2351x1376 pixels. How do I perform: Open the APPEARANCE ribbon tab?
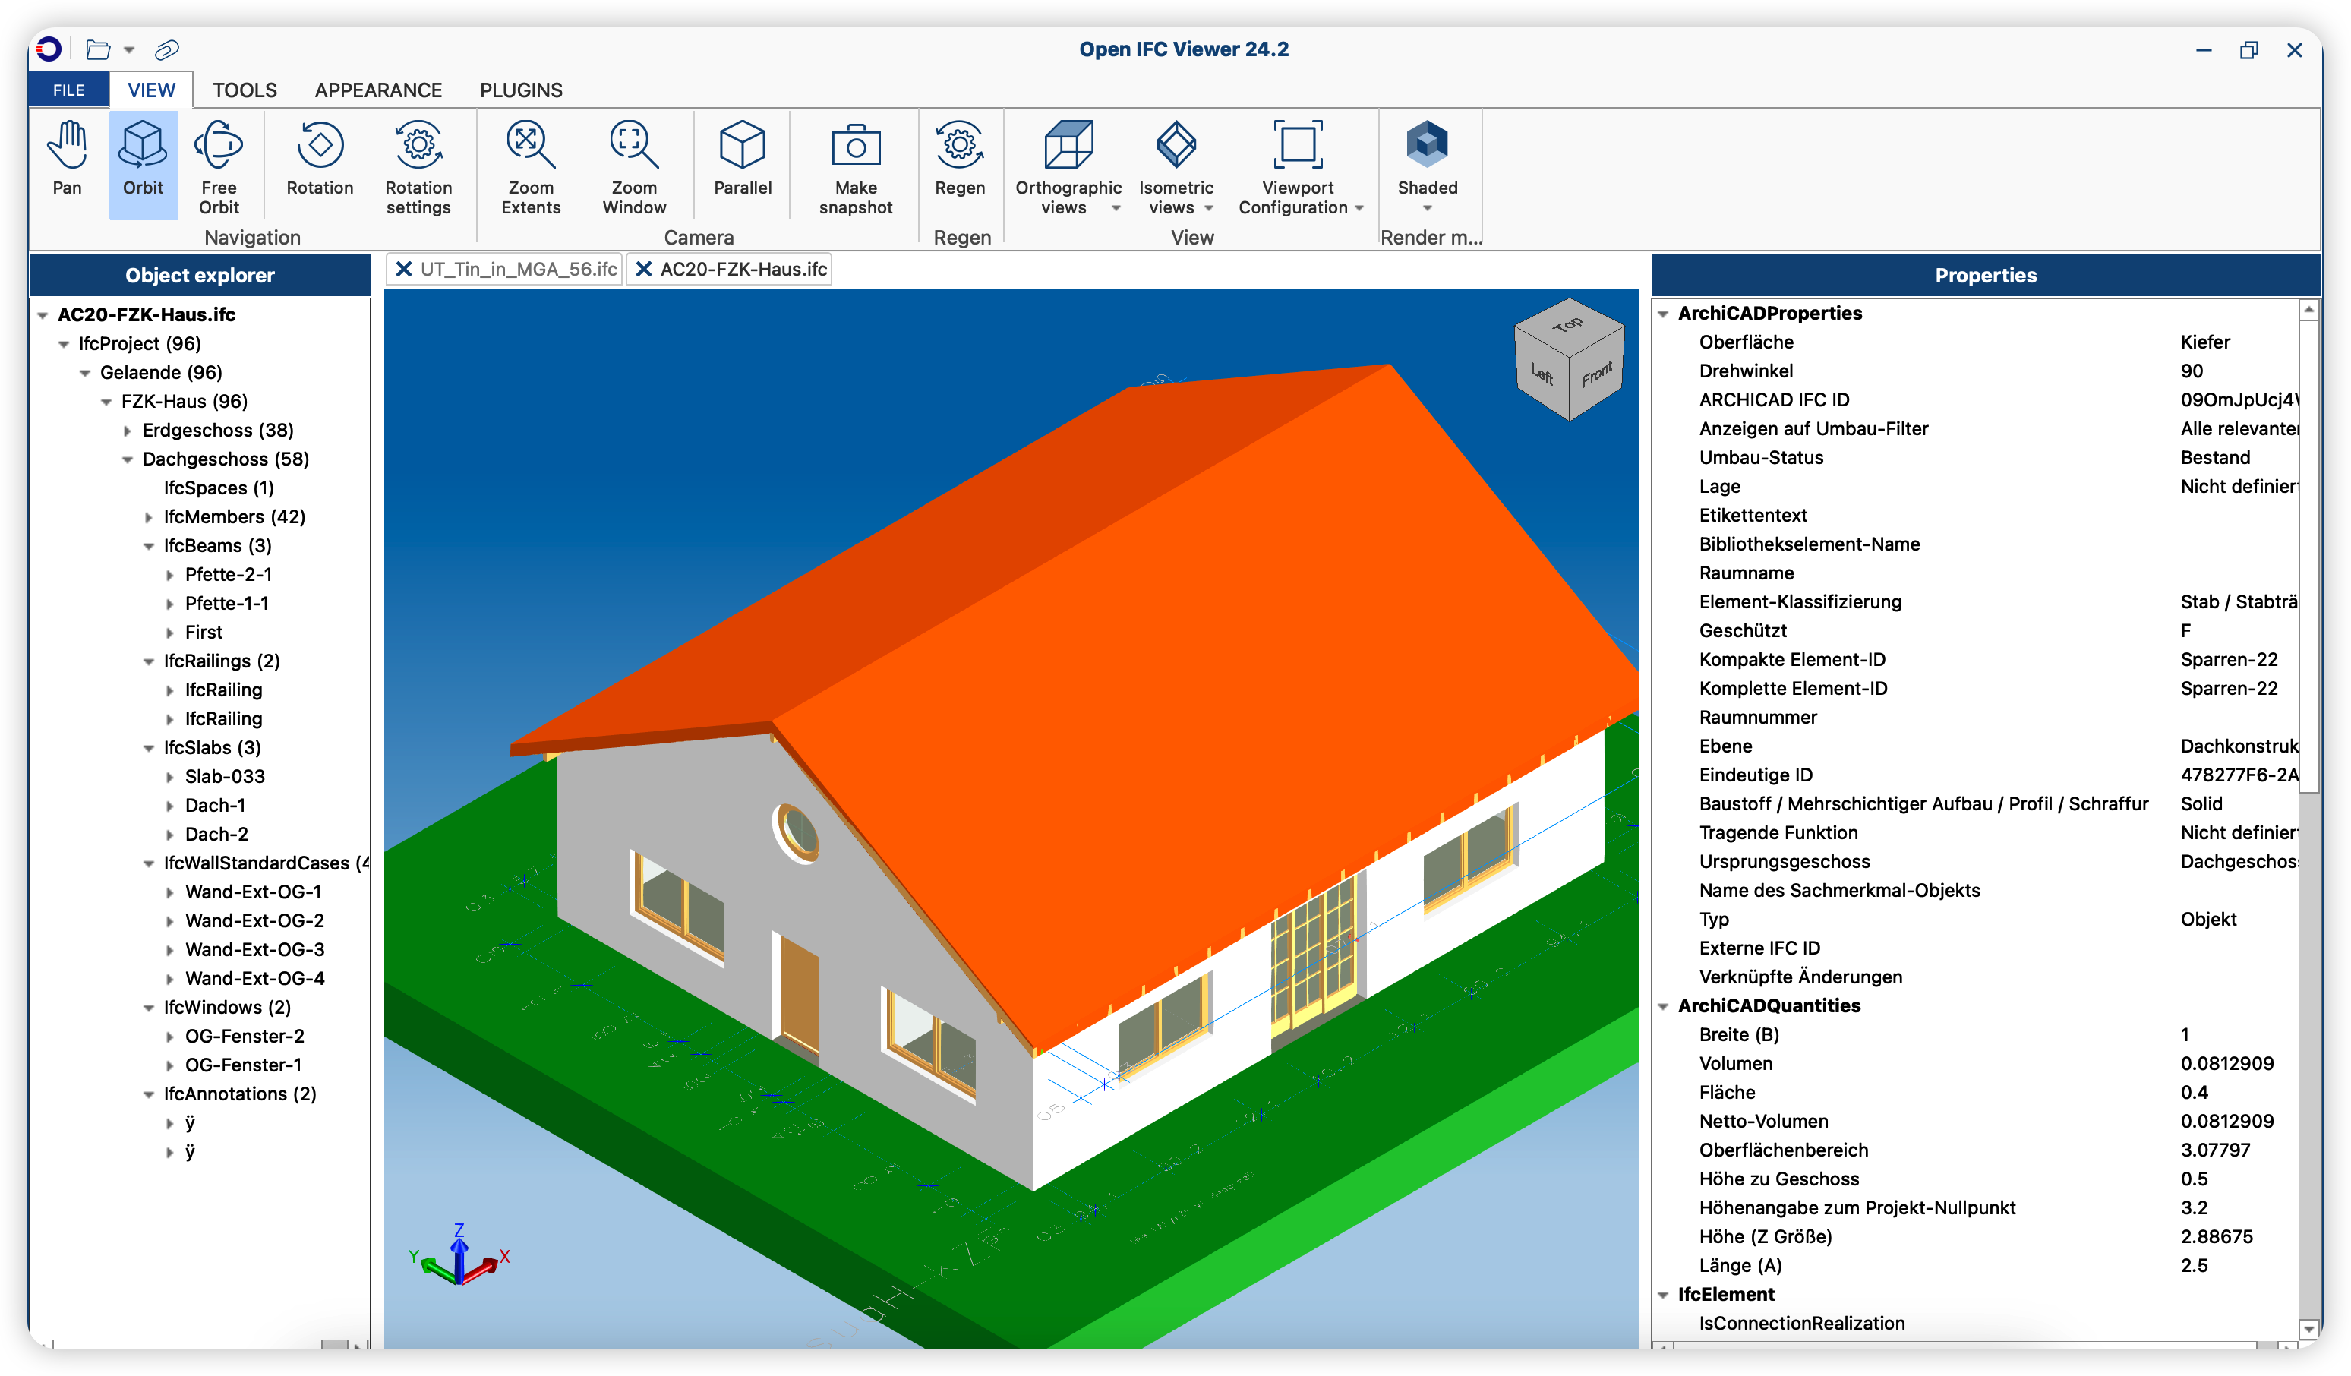pyautogui.click(x=378, y=90)
